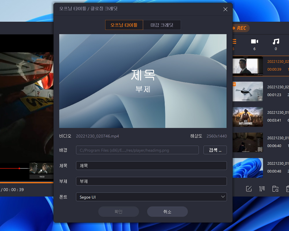Open the 폰트 Segoe UI dropdown
Screen dimensions: 289x231
[x=151, y=197]
